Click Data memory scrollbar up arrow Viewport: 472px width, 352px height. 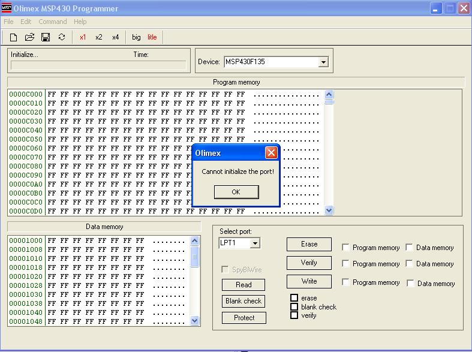pyautogui.click(x=195, y=240)
